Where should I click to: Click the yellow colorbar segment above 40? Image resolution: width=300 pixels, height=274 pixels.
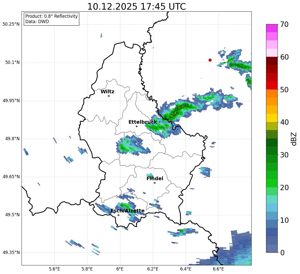[272, 118]
